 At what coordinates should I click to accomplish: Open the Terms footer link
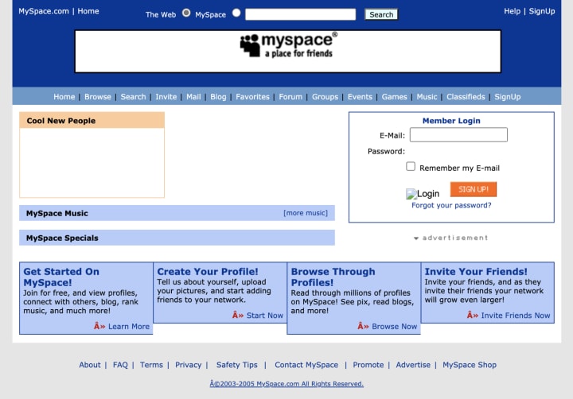click(x=151, y=365)
